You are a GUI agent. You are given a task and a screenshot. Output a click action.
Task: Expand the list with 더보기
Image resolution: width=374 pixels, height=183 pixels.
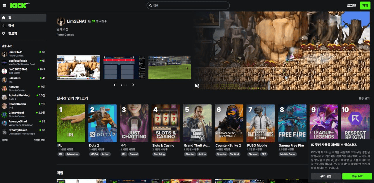[x=5, y=140]
